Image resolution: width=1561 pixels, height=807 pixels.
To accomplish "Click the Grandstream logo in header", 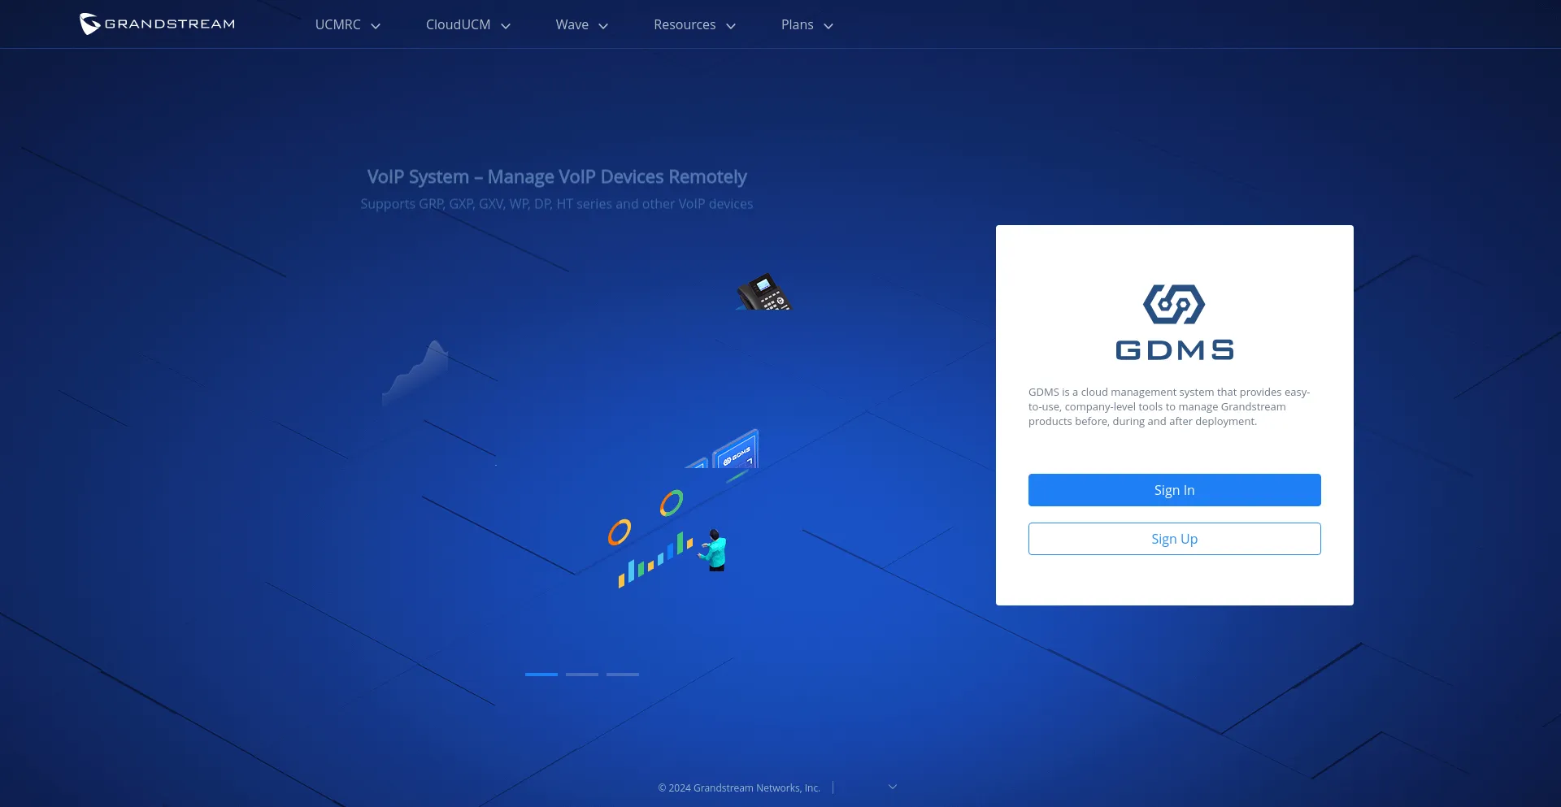I will pyautogui.click(x=157, y=24).
